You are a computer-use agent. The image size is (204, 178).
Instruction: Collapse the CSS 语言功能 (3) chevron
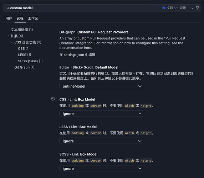(x=11, y=42)
